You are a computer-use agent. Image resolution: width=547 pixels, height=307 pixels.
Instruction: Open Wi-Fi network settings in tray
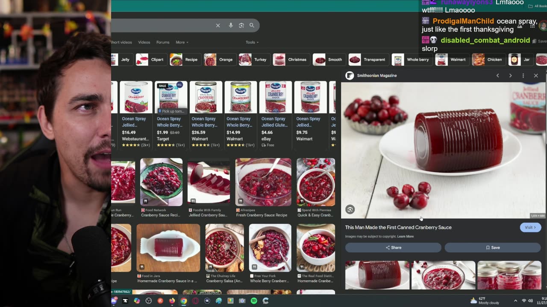point(523,301)
